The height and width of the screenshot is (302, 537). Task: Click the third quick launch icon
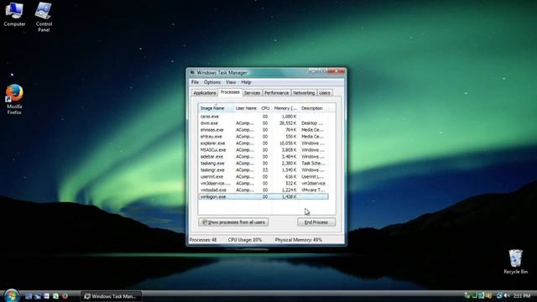coord(47,296)
